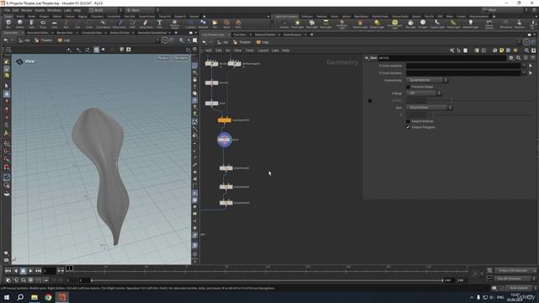Open the Connectivity dropdown
The image size is (539, 303).
point(427,80)
